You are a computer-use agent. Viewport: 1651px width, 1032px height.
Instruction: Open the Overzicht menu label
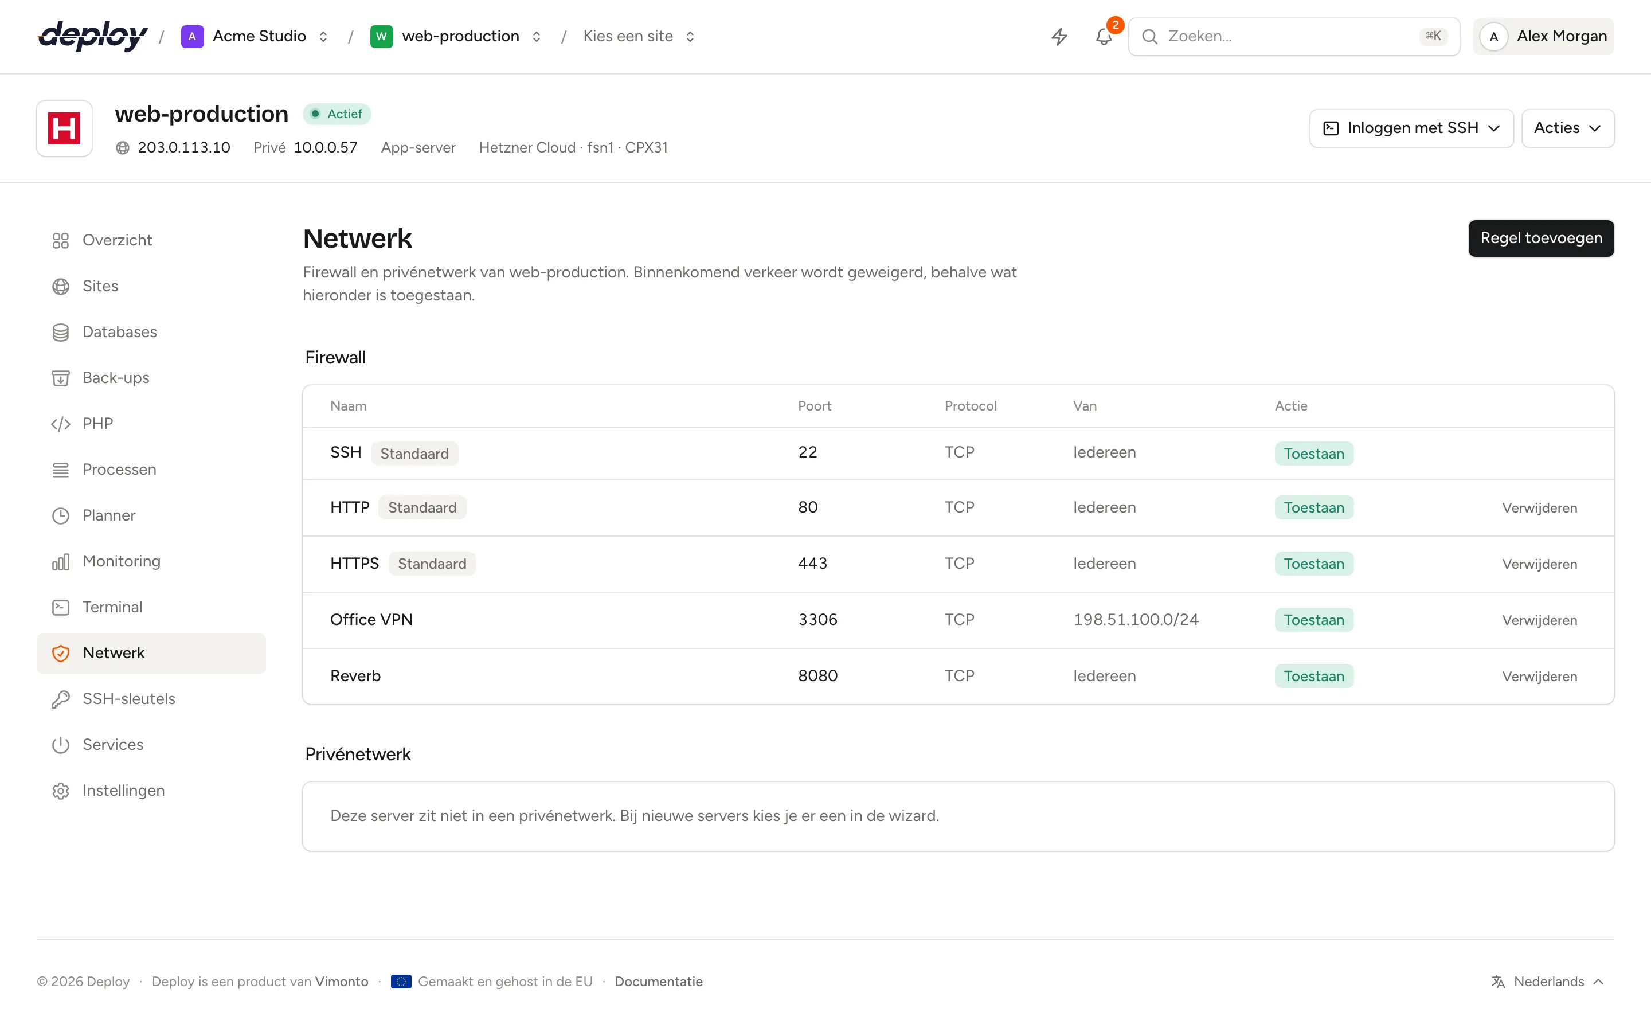coord(118,240)
